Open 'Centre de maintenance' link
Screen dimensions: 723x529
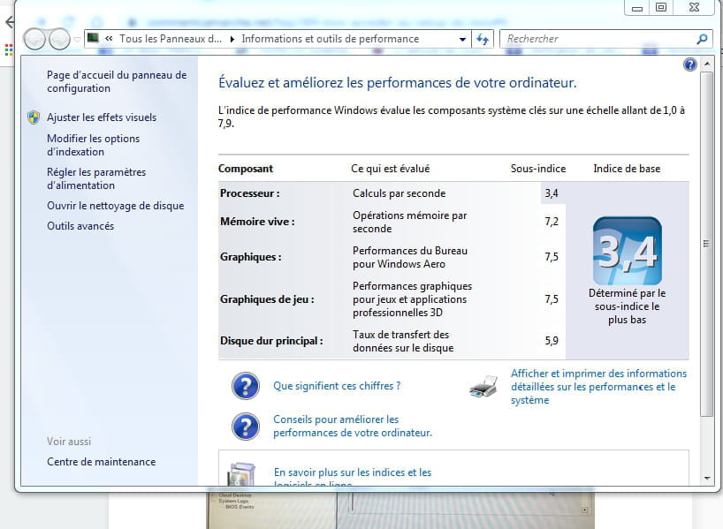point(101,462)
